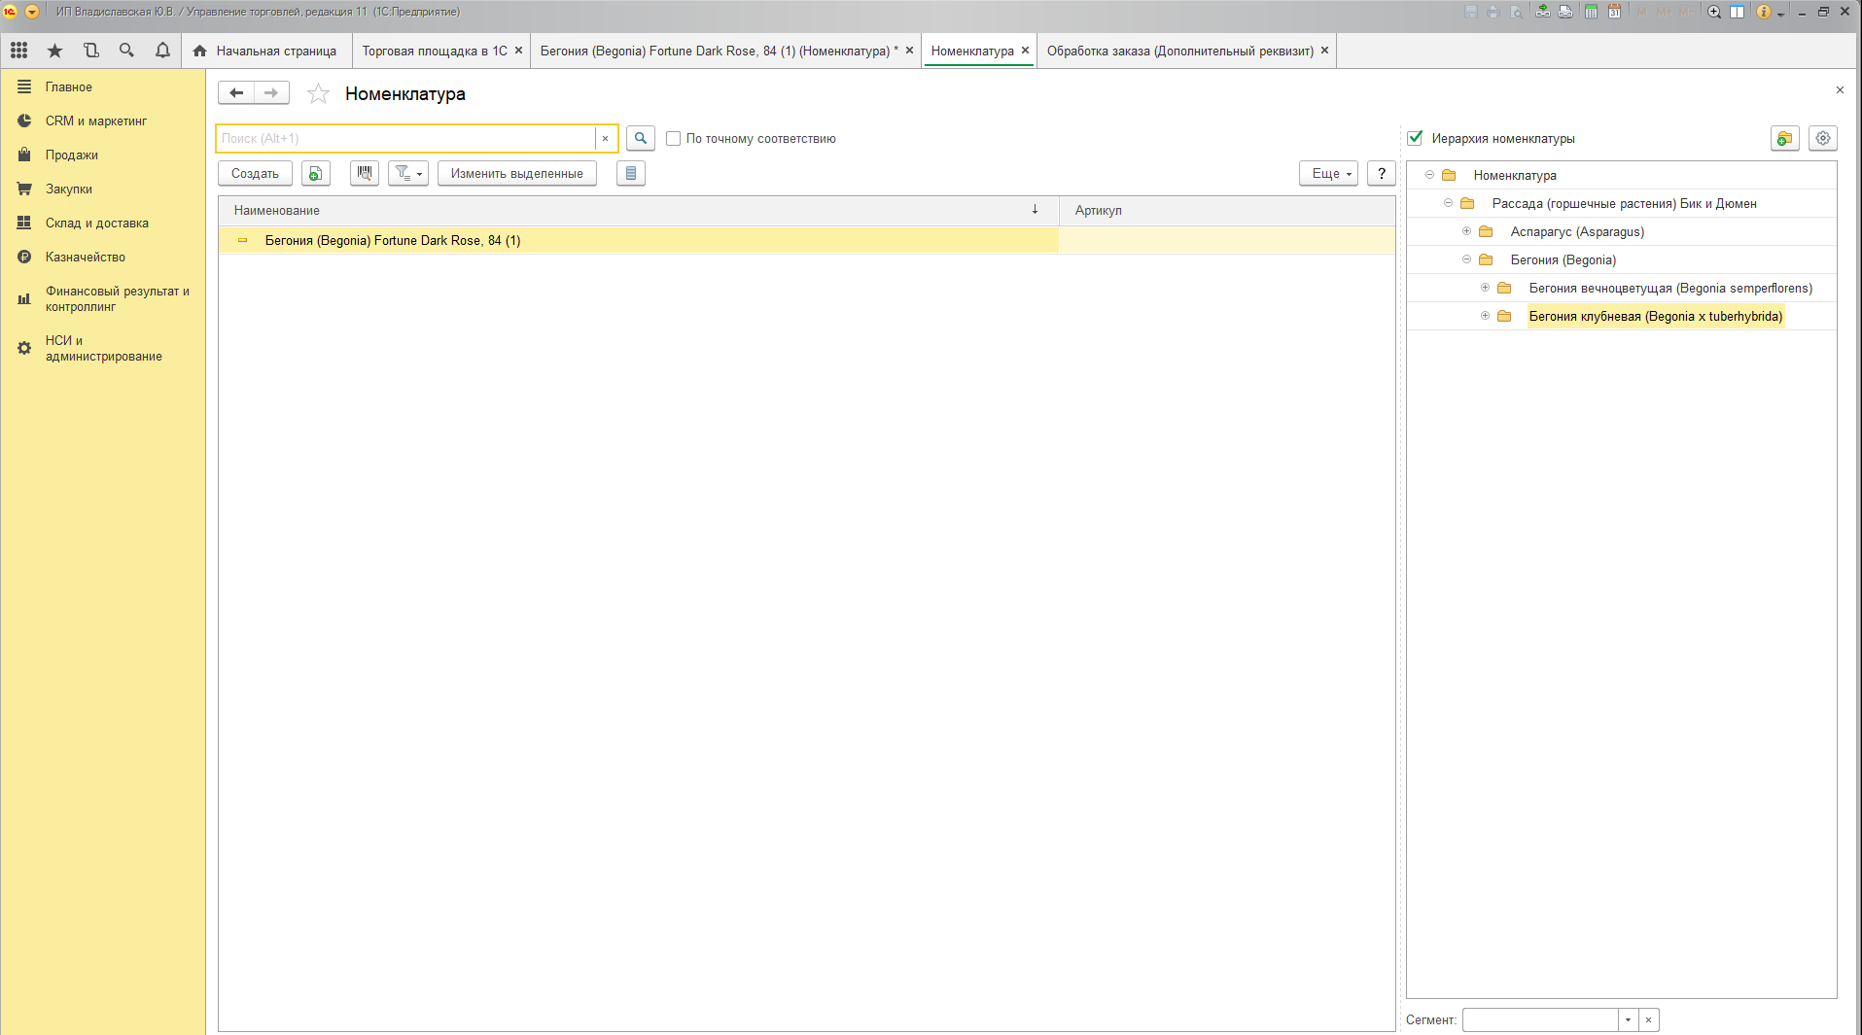Click the copy item icon next to Создать

click(x=315, y=173)
